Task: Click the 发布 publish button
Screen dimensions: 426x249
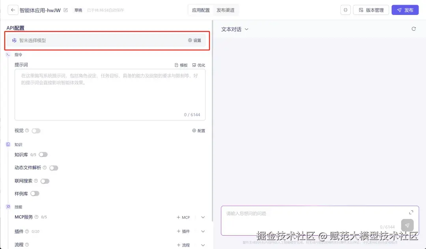Action: coord(405,10)
